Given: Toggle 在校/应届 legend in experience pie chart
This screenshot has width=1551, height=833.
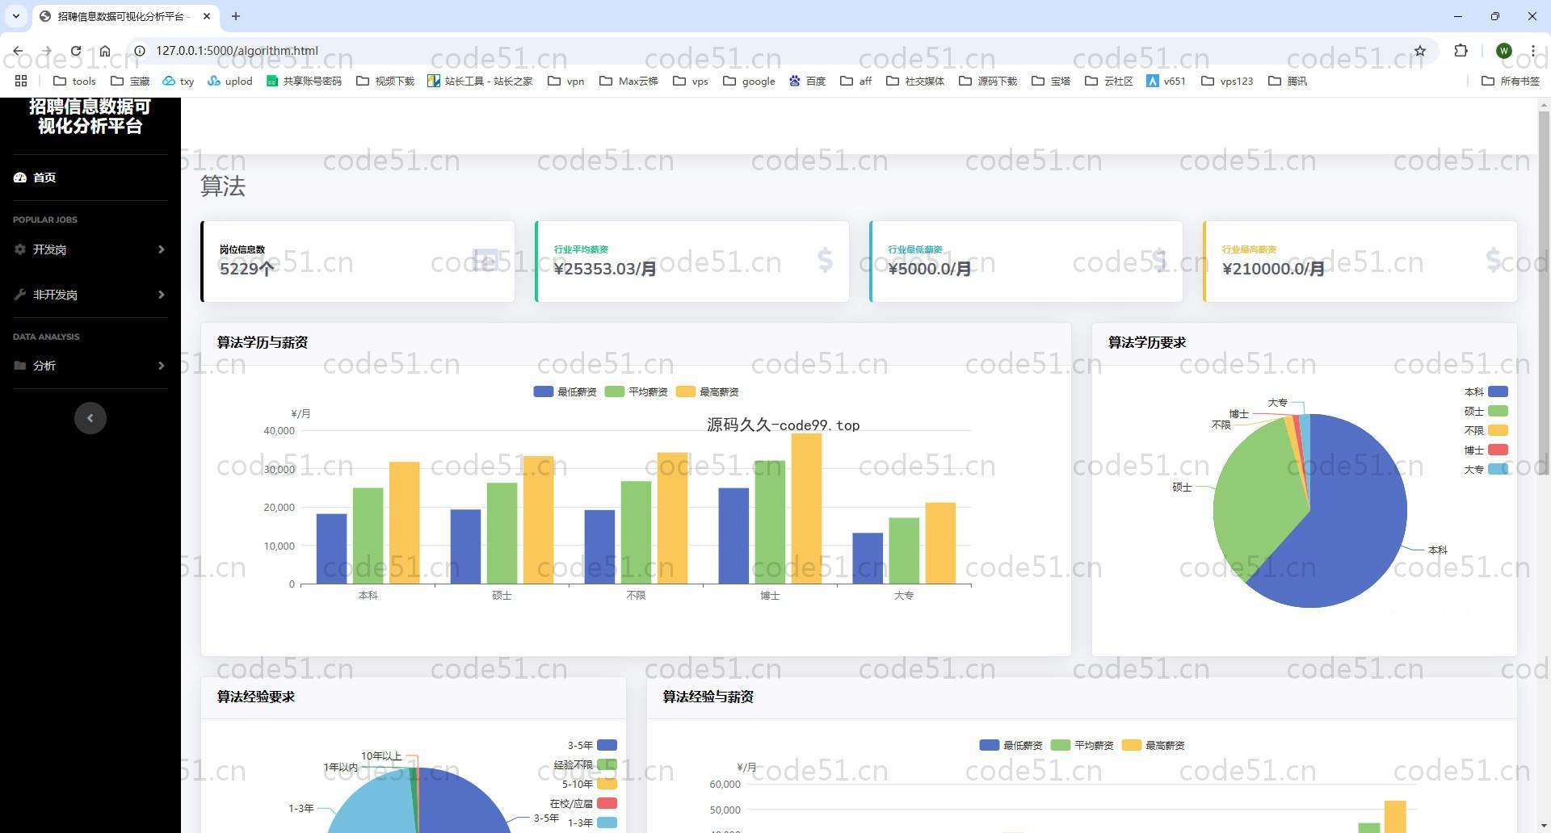Looking at the screenshot, I should pyautogui.click(x=583, y=803).
